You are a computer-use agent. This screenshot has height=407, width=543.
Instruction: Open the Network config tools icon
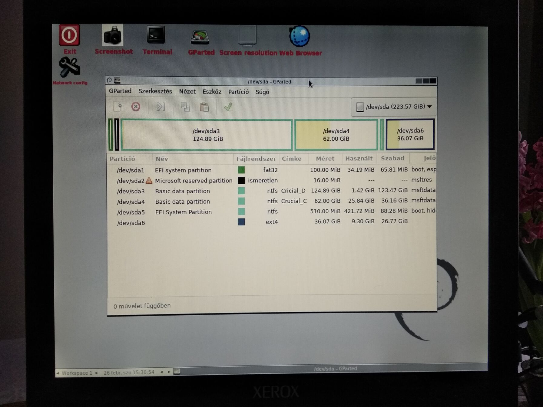click(69, 67)
